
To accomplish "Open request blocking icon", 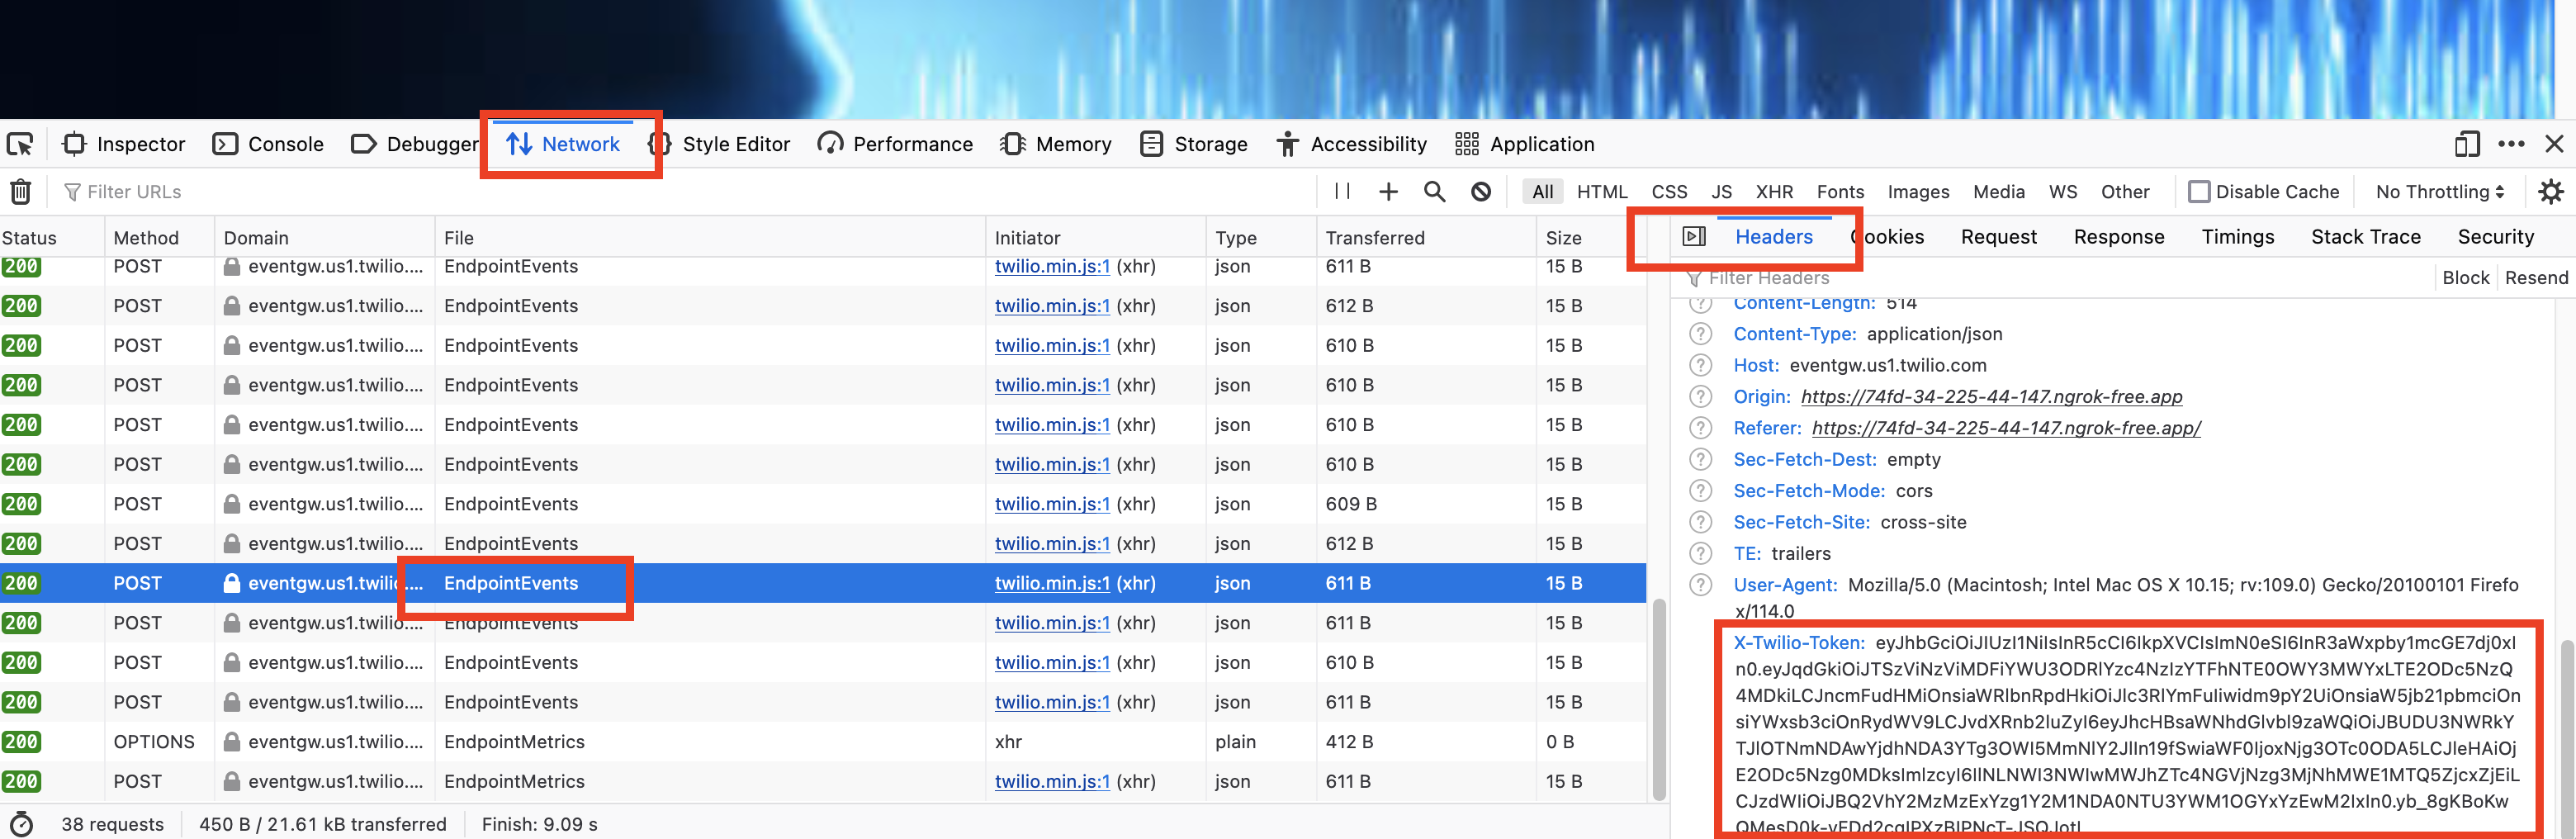I will click(1481, 191).
